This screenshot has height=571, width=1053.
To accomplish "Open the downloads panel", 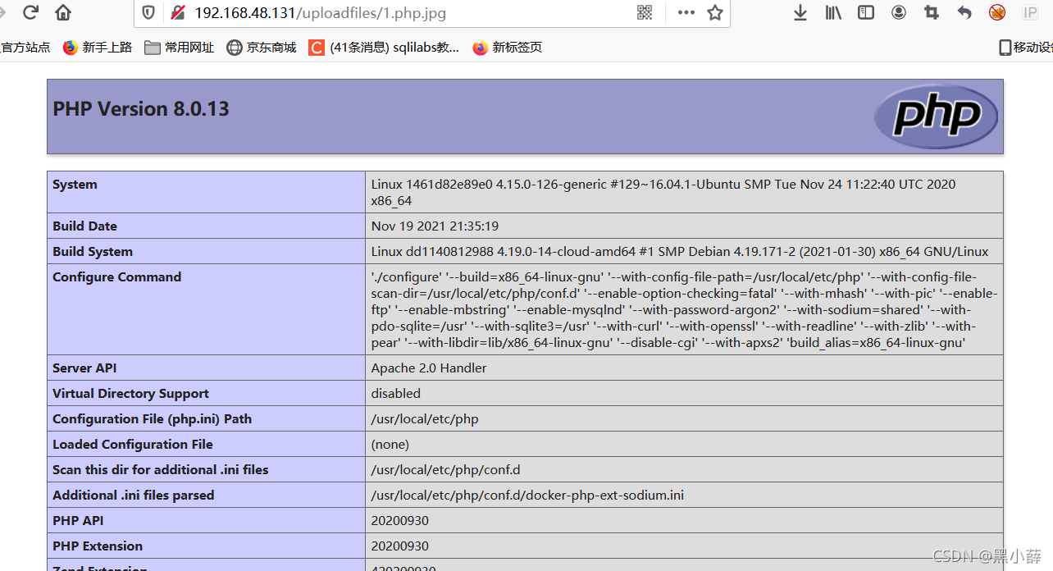I will (800, 12).
